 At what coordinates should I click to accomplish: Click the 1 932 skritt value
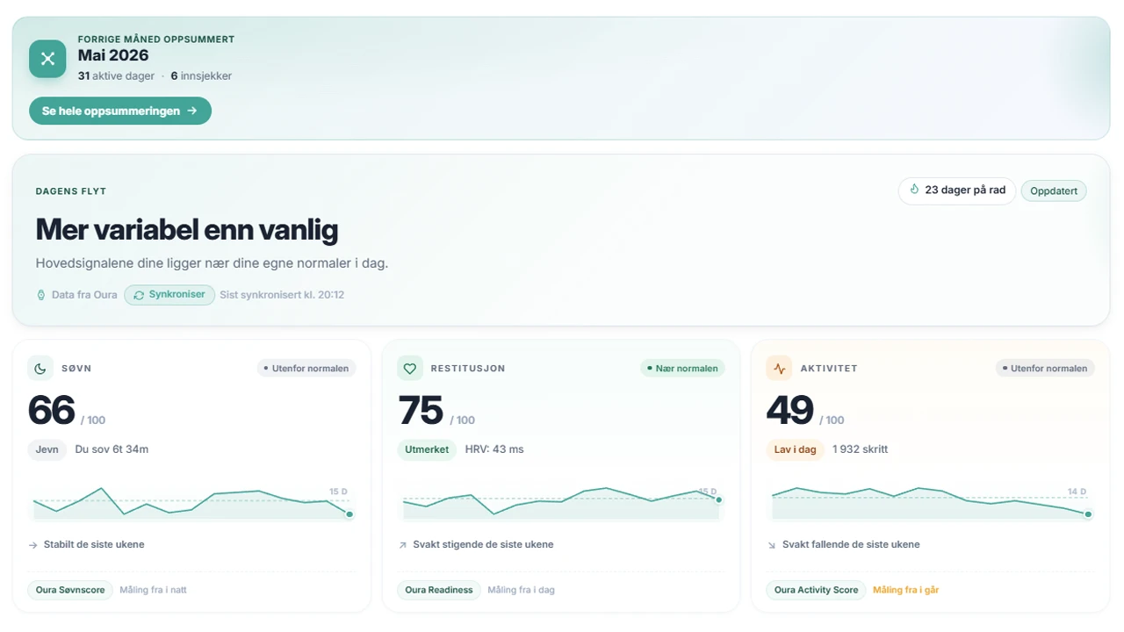[860, 449]
